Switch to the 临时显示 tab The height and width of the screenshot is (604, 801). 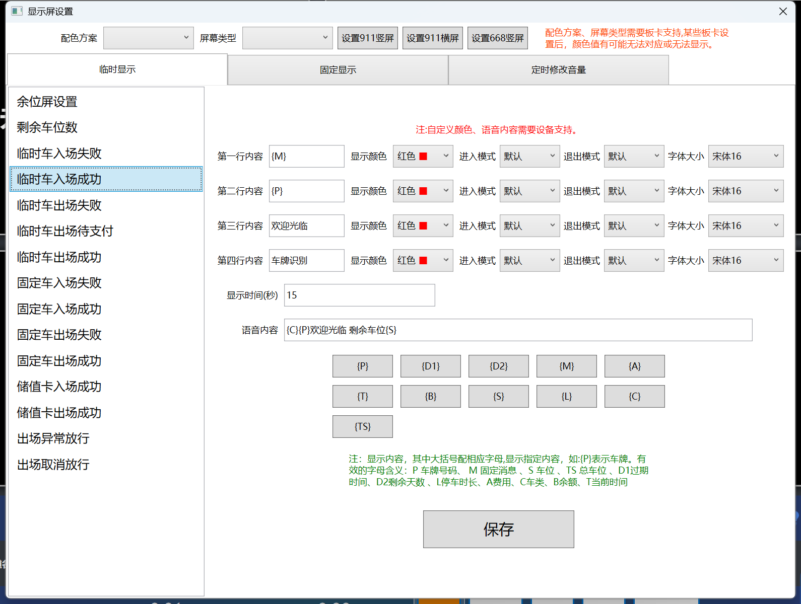pyautogui.click(x=117, y=69)
